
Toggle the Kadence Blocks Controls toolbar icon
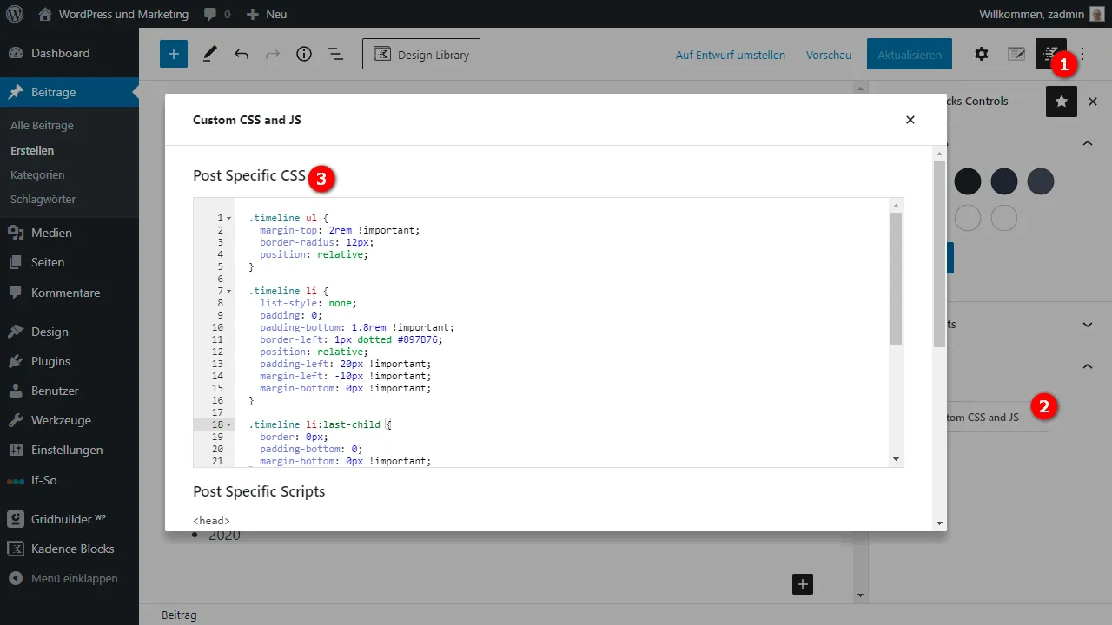(1051, 54)
